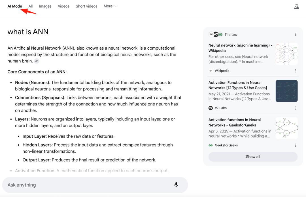This screenshot has height=197, width=306.
Task: Switch to the All results tab
Action: click(x=31, y=6)
